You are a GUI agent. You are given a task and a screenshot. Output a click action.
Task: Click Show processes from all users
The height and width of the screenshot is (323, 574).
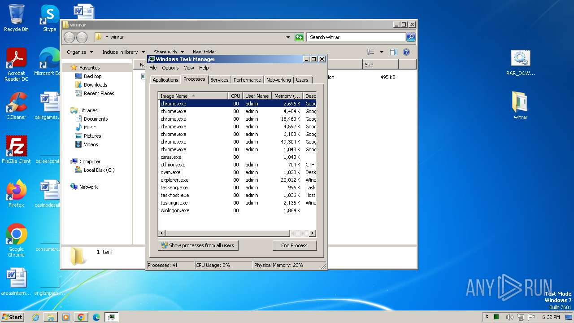pos(198,245)
